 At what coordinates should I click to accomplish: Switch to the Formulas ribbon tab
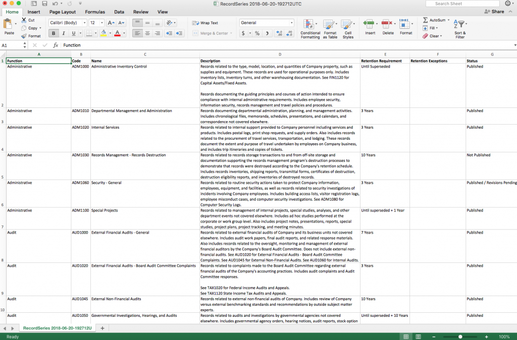(x=95, y=12)
